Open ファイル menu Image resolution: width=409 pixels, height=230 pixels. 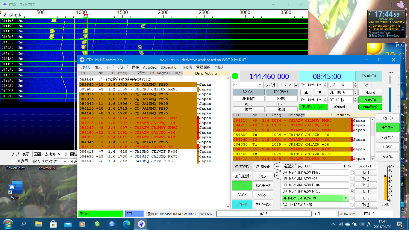click(85, 67)
